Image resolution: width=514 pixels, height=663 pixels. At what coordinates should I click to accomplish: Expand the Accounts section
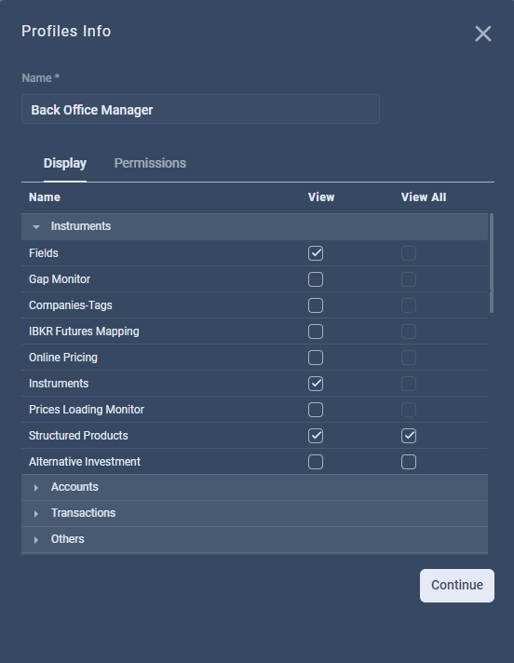pyautogui.click(x=36, y=488)
